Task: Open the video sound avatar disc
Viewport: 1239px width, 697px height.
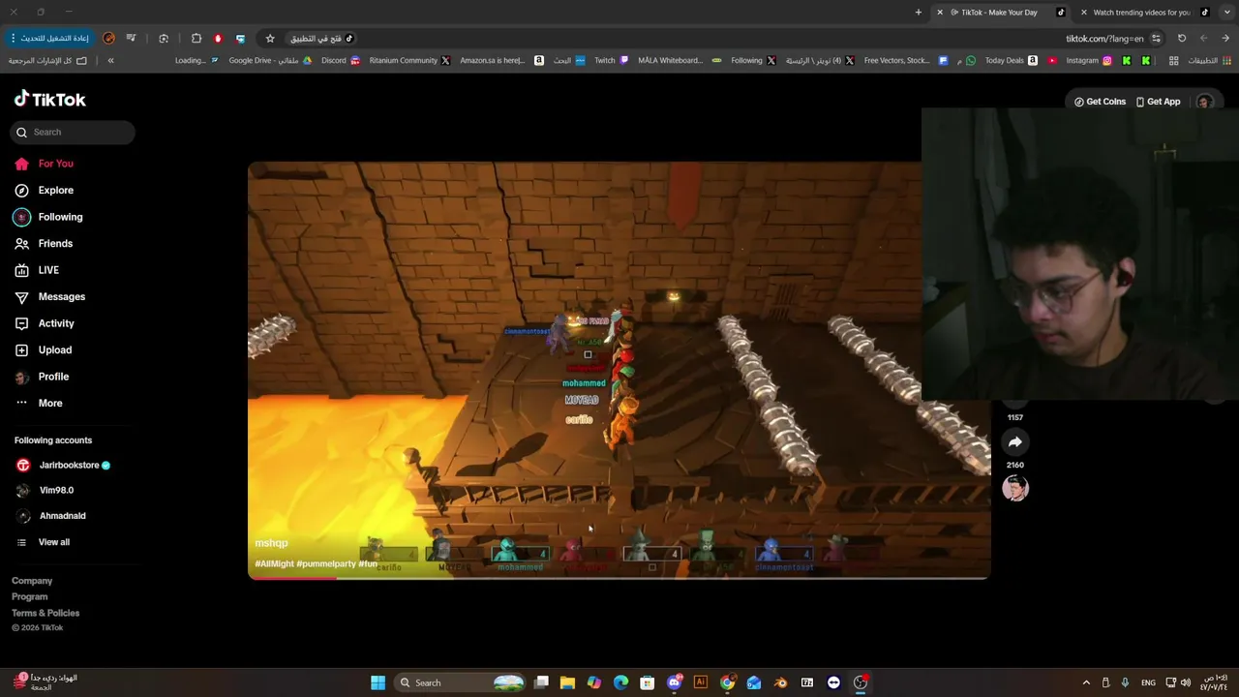Action: click(x=1014, y=489)
